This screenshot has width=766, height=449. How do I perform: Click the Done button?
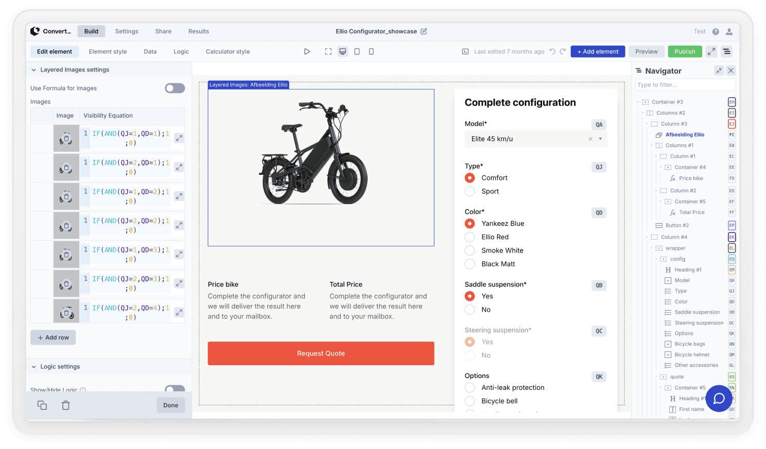170,405
